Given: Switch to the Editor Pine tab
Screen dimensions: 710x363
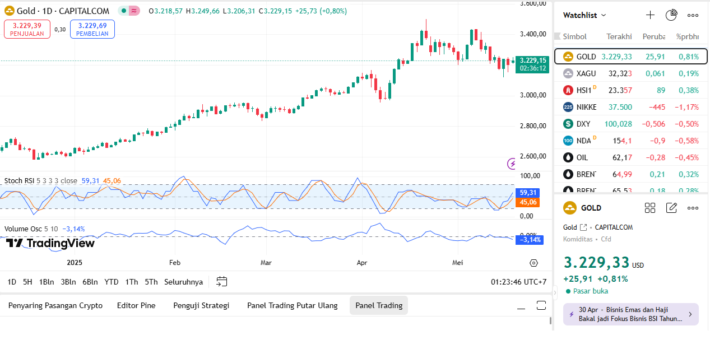Looking at the screenshot, I should click(x=136, y=305).
